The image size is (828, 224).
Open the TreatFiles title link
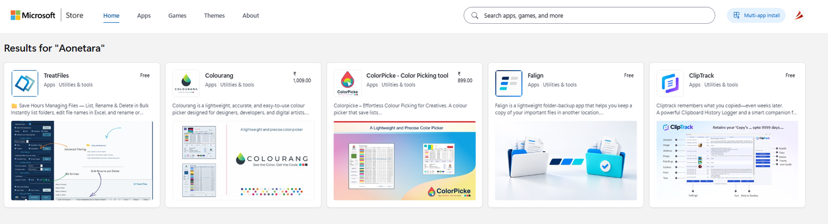click(x=56, y=75)
